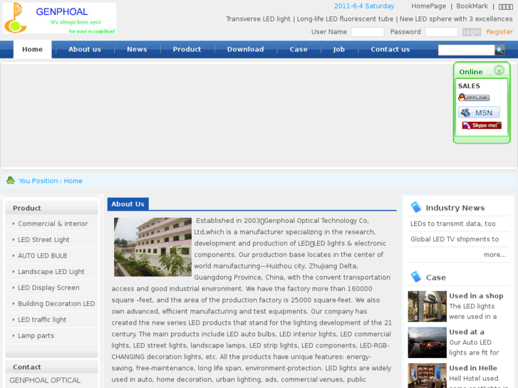Image resolution: width=518 pixels, height=388 pixels.
Task: Click the Skype me button
Action: pyautogui.click(x=482, y=125)
